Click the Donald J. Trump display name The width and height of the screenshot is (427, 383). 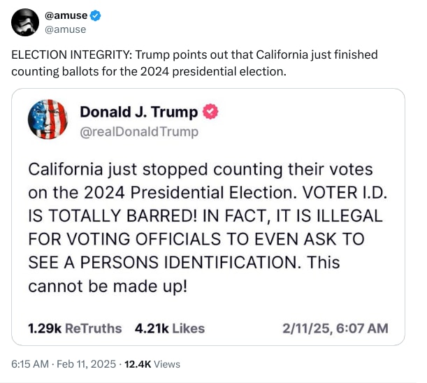point(138,112)
